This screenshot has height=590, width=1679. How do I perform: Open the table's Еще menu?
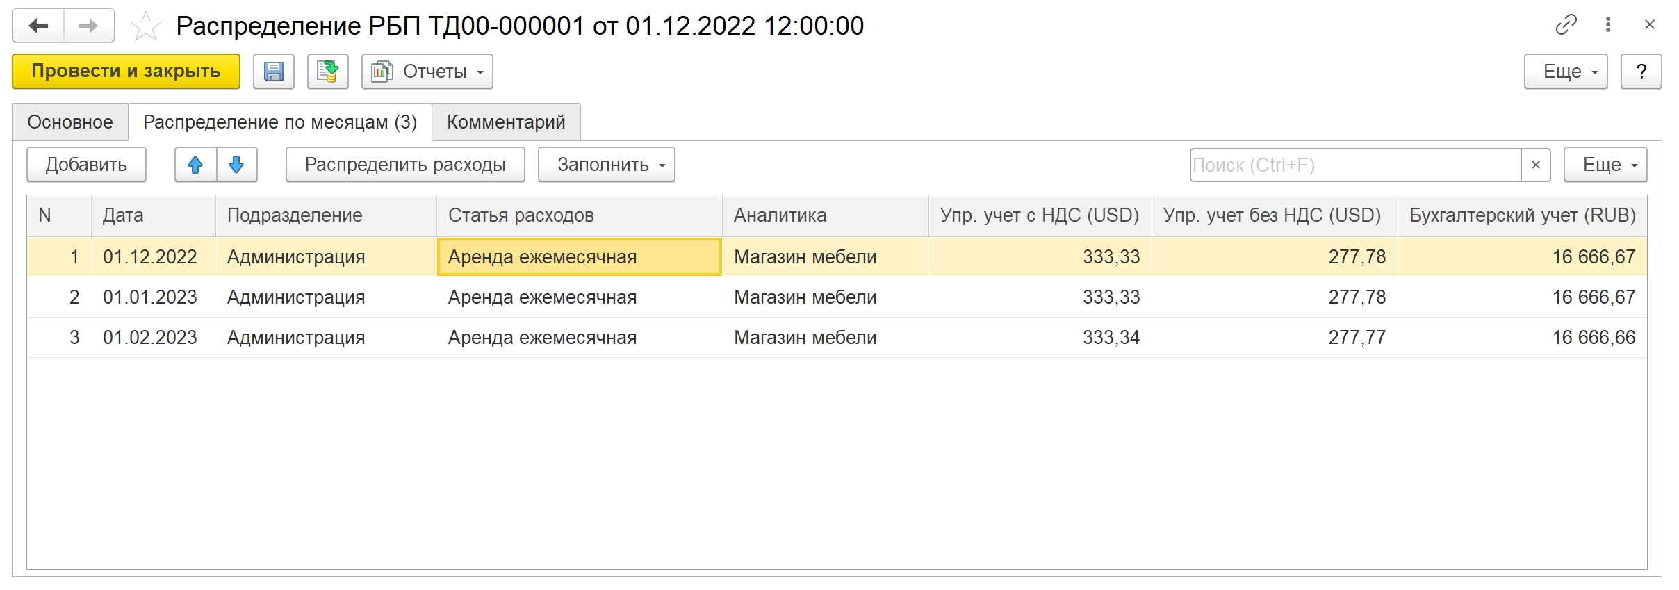tap(1605, 165)
